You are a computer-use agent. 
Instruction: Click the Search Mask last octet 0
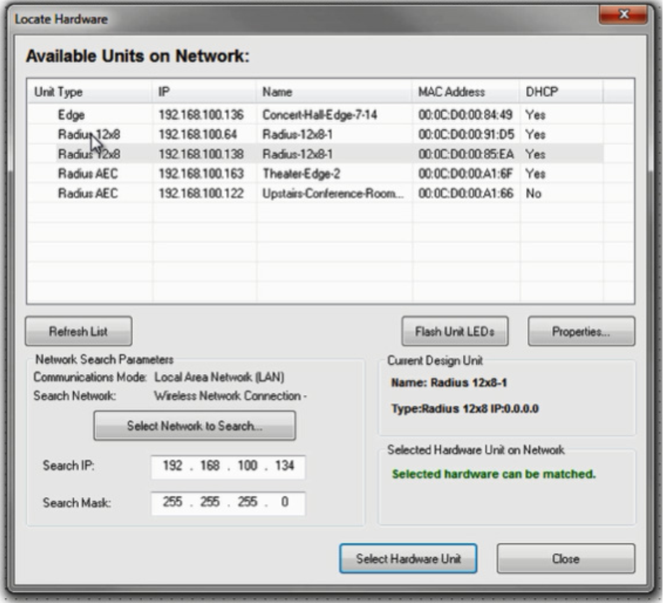[x=285, y=502]
